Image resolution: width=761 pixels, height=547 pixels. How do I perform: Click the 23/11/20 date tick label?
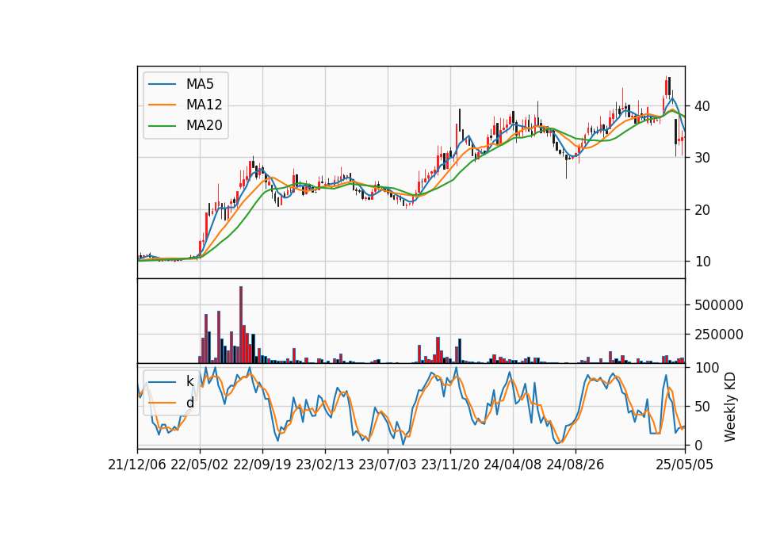(x=450, y=465)
